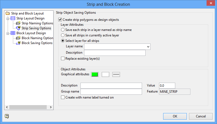This screenshot has height=124, width=217.
Task: Pick the green graphical attributes colour swatch
Action: (x=95, y=74)
